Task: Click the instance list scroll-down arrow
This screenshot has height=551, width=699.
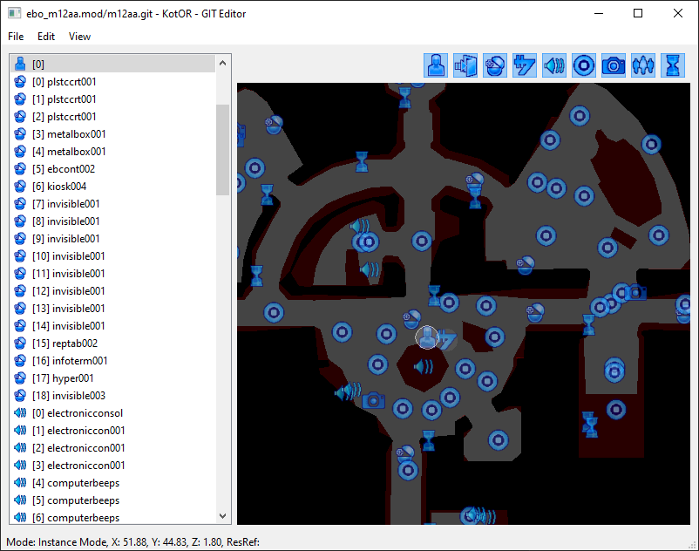Action: pyautogui.click(x=223, y=516)
